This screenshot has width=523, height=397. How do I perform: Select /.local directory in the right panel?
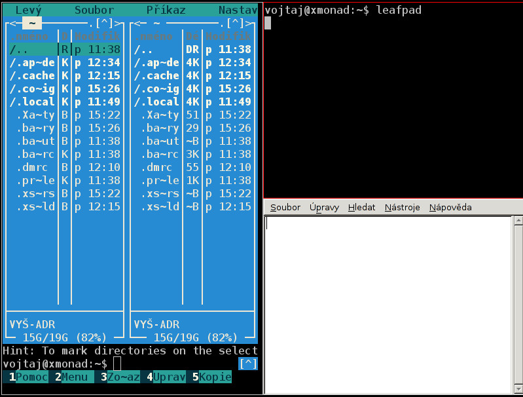tap(192, 102)
